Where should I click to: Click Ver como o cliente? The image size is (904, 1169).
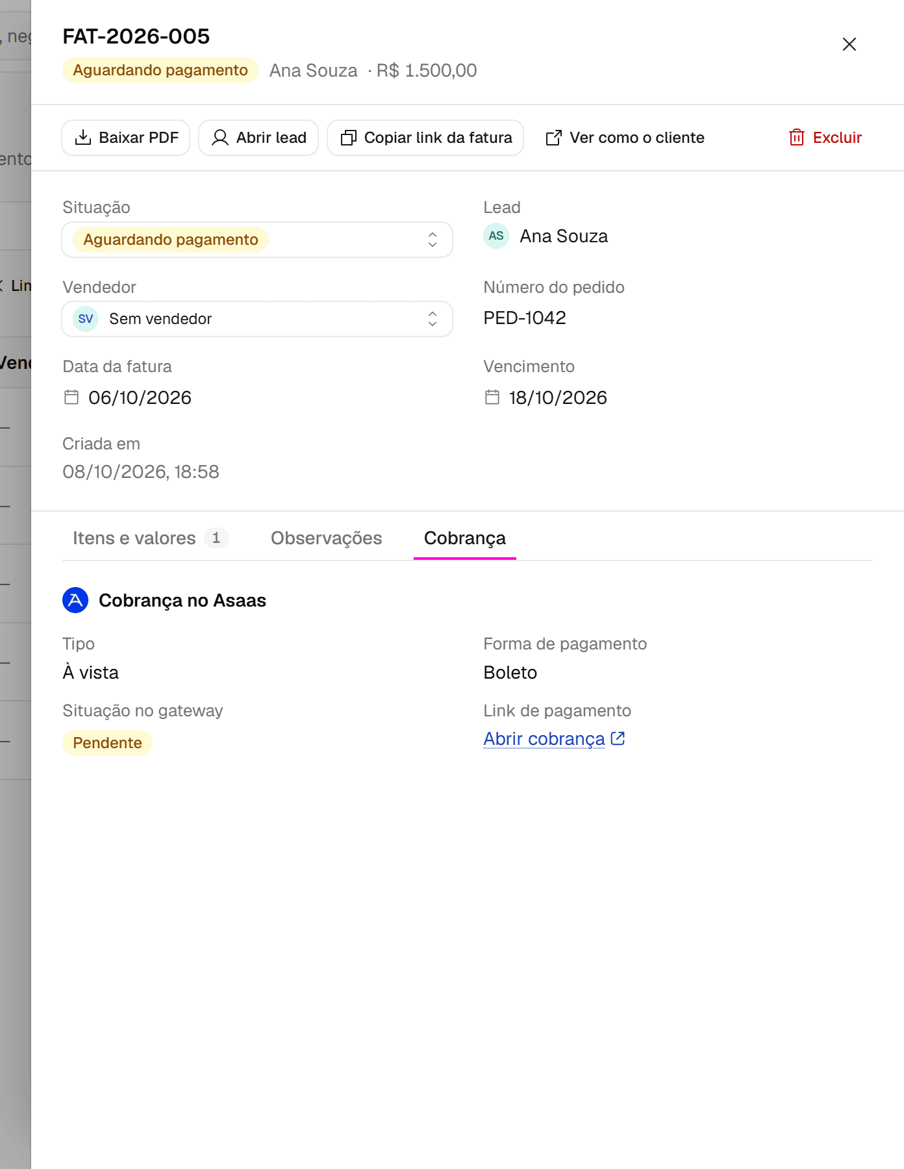625,138
